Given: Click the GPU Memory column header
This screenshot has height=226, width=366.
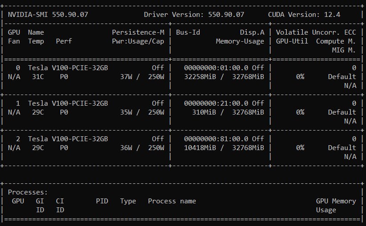Looking at the screenshot, I should click(336, 201).
